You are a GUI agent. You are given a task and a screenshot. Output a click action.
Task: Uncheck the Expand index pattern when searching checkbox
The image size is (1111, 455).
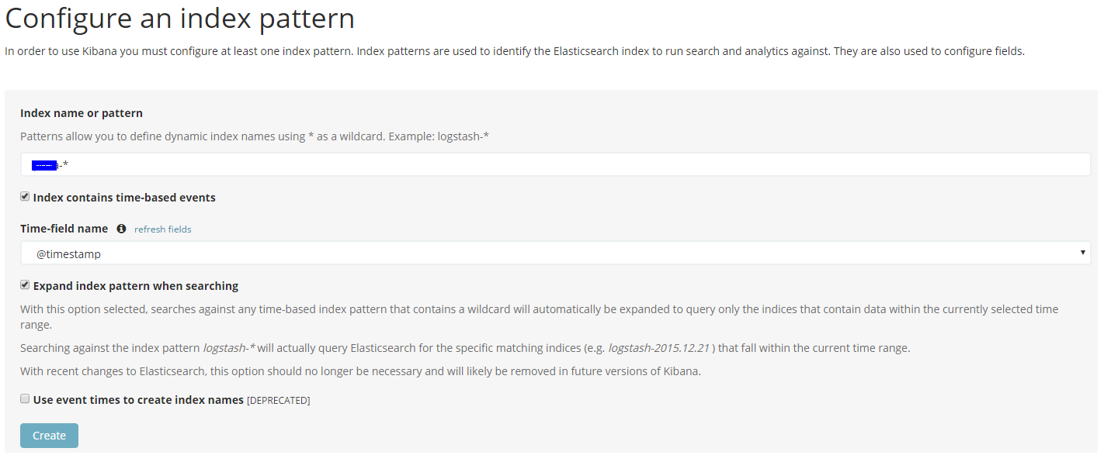(x=25, y=285)
